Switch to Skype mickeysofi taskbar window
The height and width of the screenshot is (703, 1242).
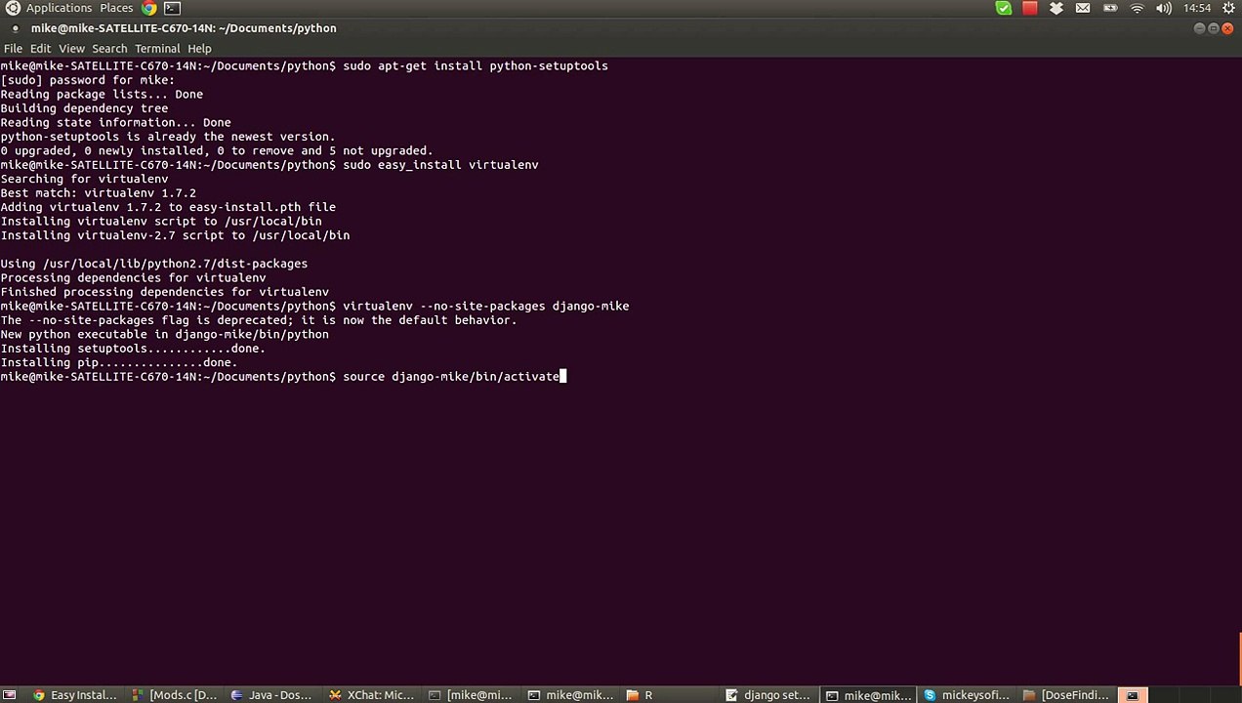pos(968,695)
